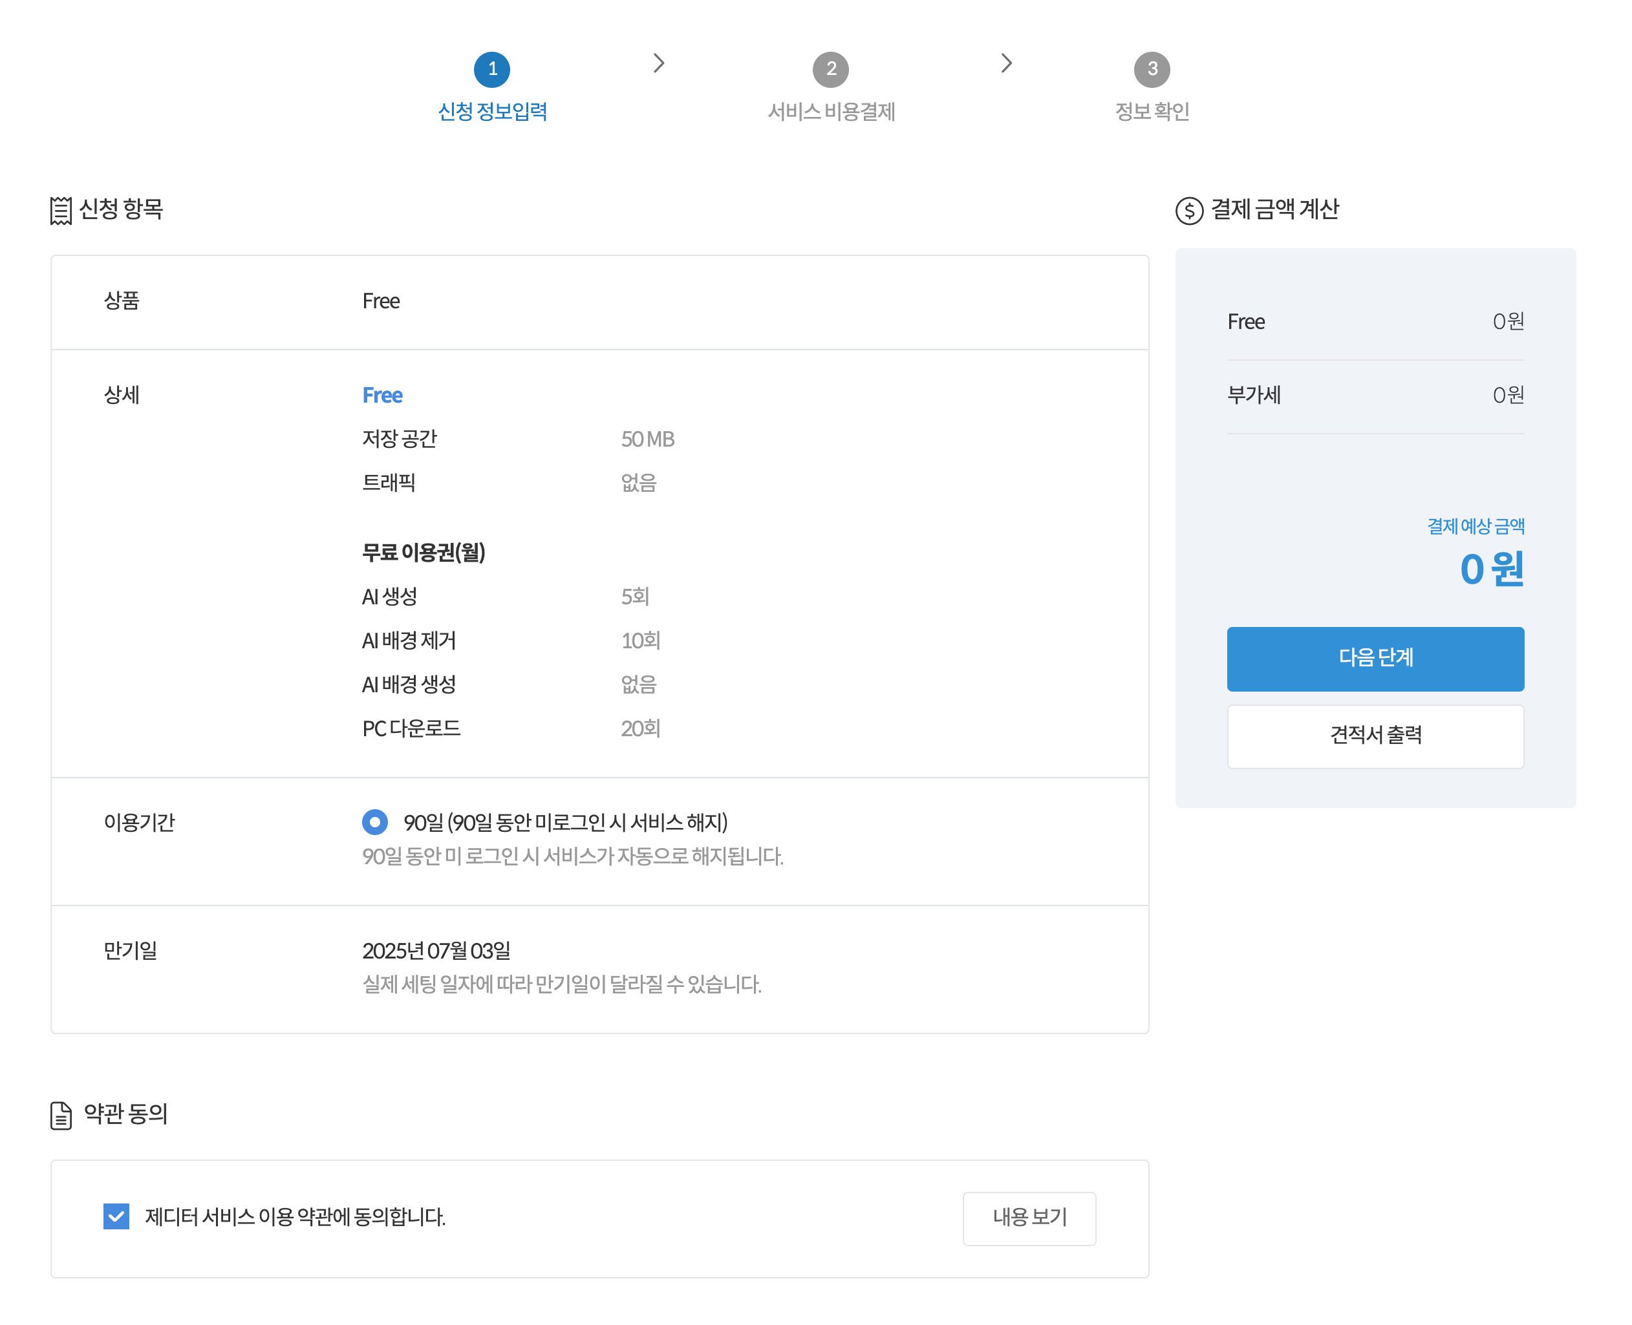
Task: Click the gray step 3 circle
Action: coord(1152,69)
